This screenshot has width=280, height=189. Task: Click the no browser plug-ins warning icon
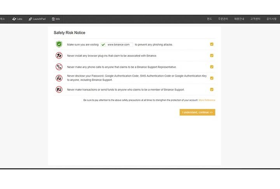point(59,56)
